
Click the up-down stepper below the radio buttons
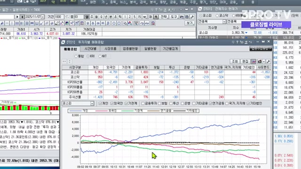click(x=70, y=61)
